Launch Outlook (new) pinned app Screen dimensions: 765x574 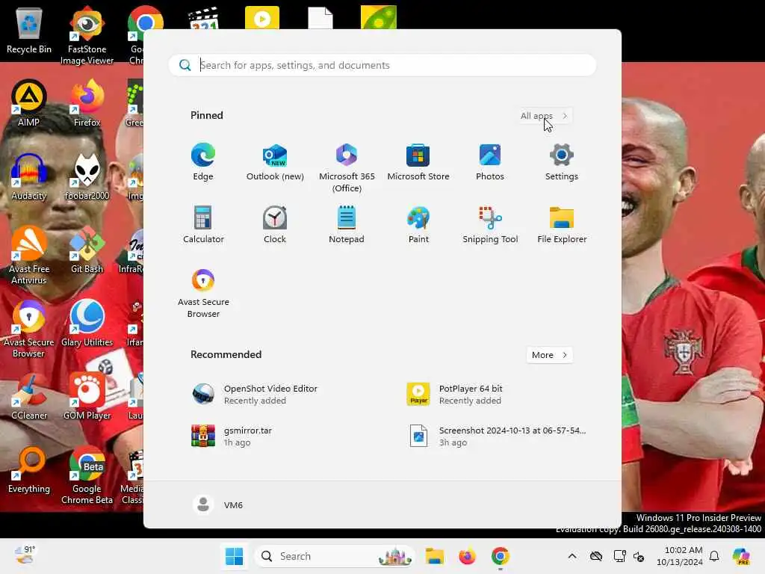click(x=275, y=162)
